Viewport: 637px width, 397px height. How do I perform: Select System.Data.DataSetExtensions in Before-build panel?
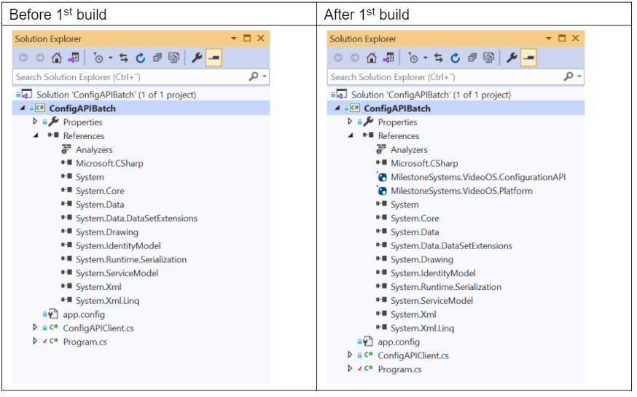(x=136, y=219)
